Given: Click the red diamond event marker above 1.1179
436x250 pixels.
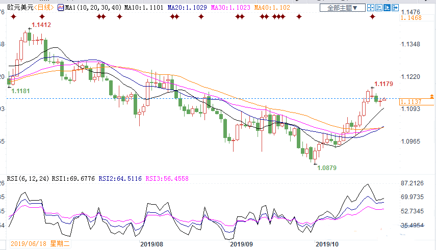Looking at the screenshot, I should click(x=372, y=17).
